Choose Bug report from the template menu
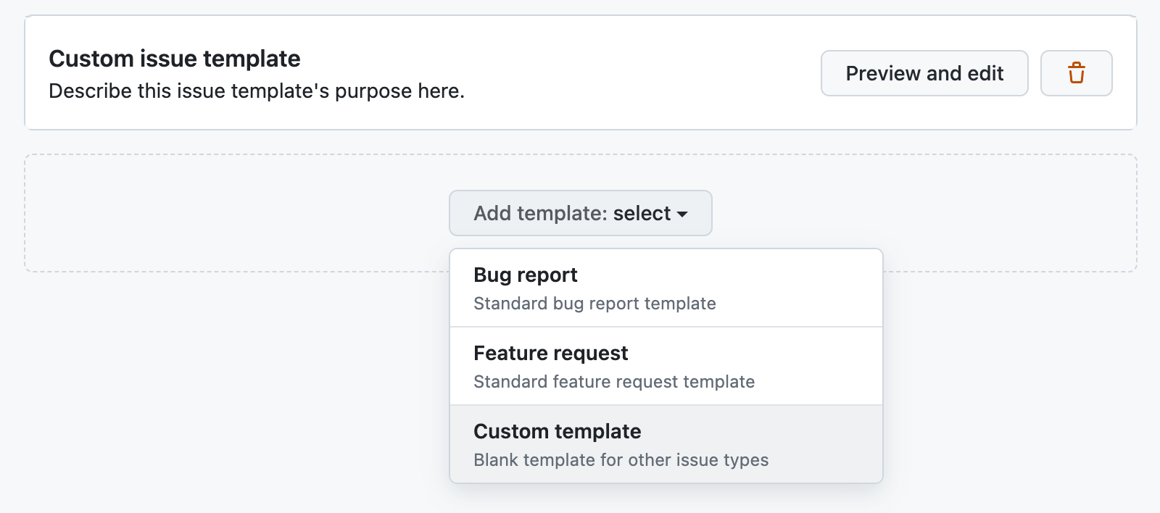 pos(666,288)
